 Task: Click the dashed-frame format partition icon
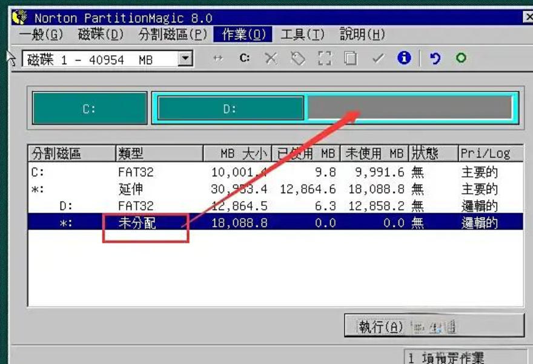tap(324, 59)
